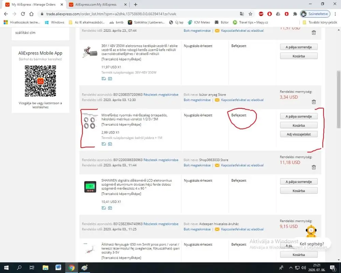
Task: Open Részletek megtekintése for order 8012382394740963
Action: [161, 224]
